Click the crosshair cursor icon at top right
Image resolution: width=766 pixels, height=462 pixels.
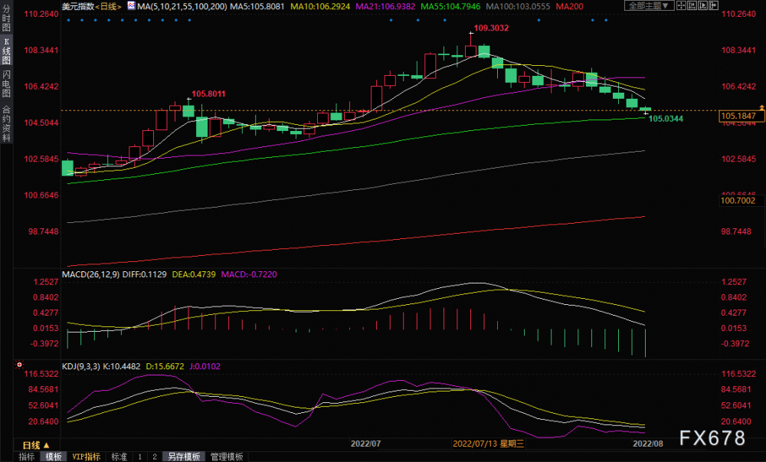[x=681, y=5]
